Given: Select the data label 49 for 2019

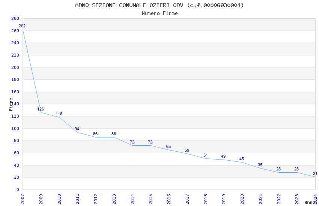Looking at the screenshot, I should pyautogui.click(x=223, y=157).
